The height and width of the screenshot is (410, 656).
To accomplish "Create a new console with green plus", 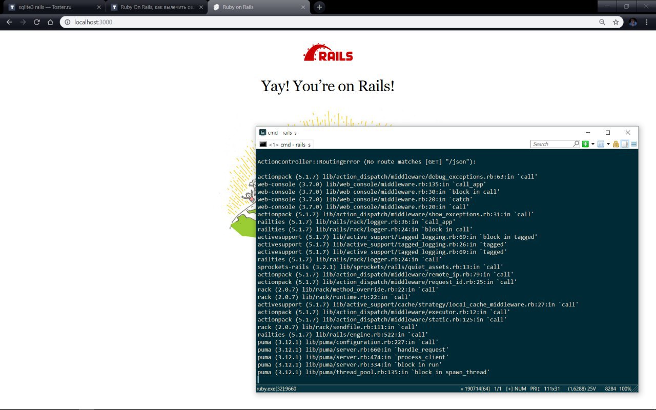I will pyautogui.click(x=585, y=144).
